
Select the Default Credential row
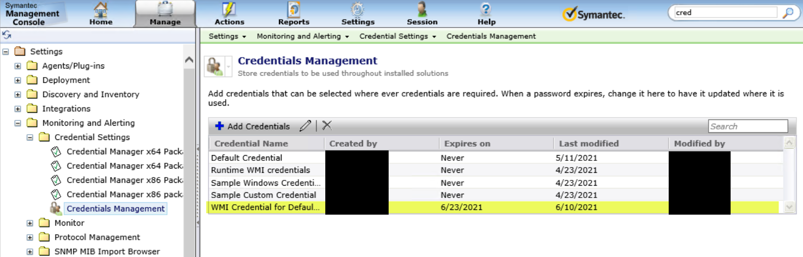(x=495, y=158)
